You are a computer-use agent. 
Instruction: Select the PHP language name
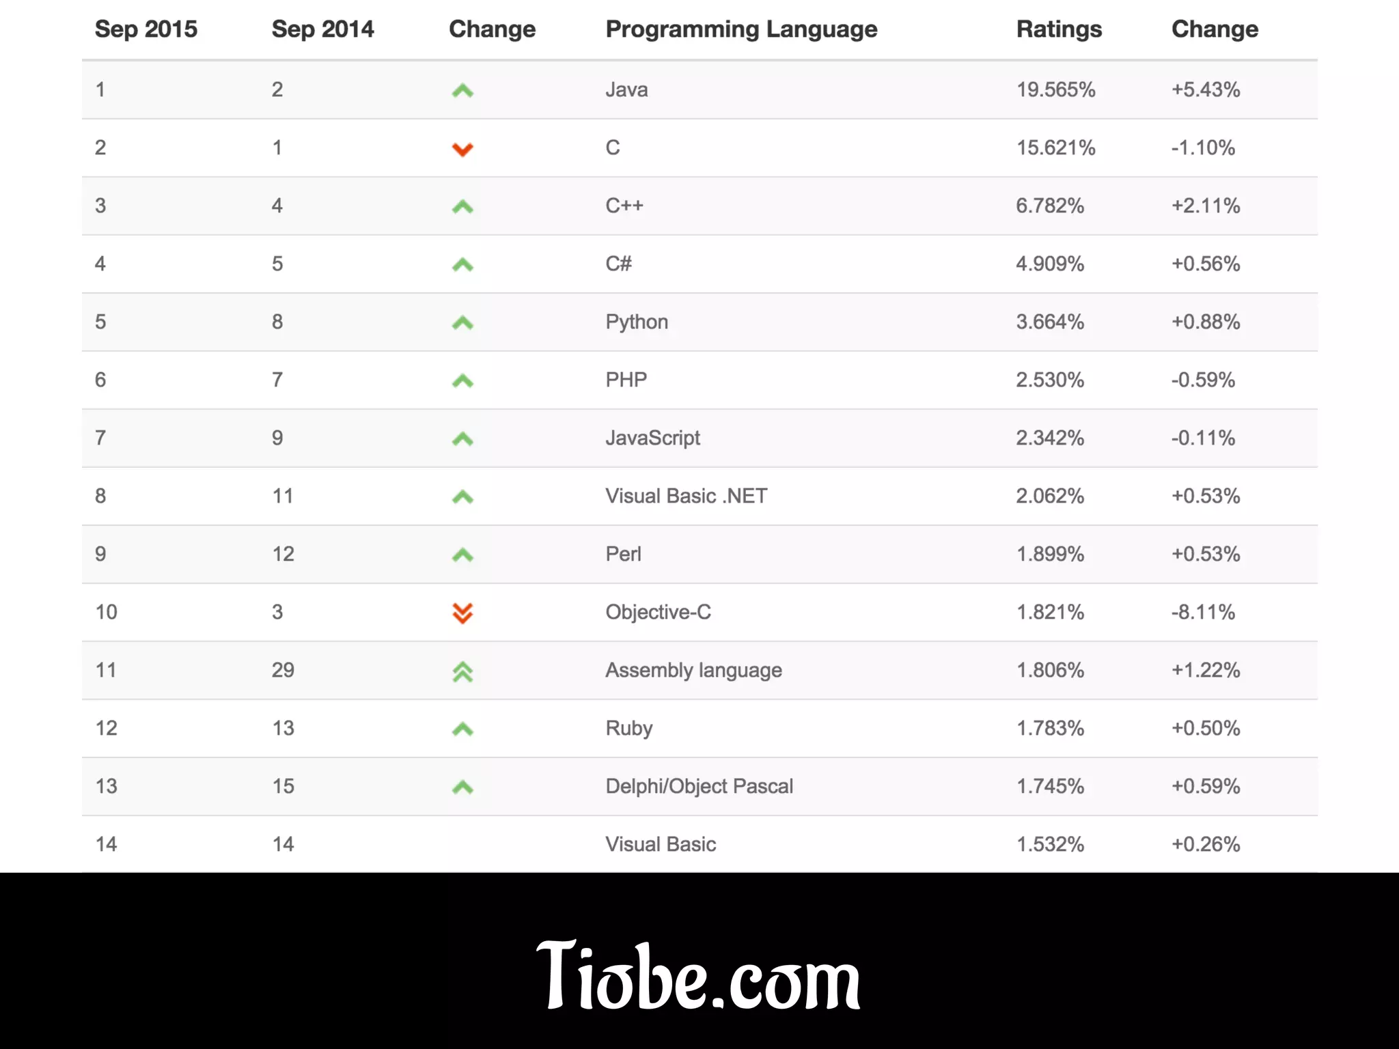[x=626, y=380]
